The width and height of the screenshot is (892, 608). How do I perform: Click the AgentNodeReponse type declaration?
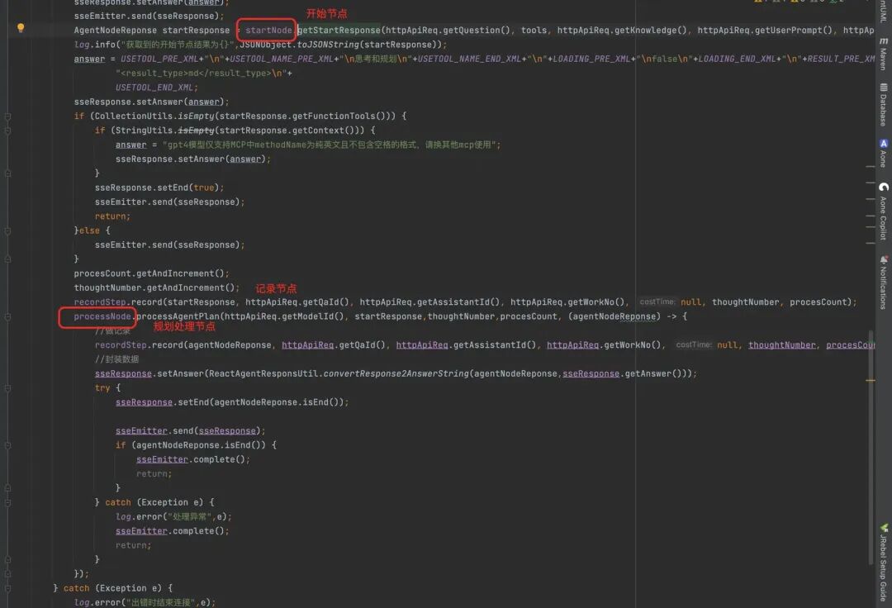point(116,30)
